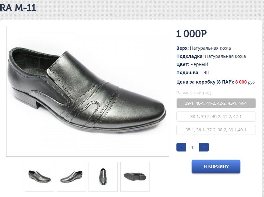Viewport: 264px width, 197px height.
Task: Increase quantity with the plus button
Action: [204, 147]
